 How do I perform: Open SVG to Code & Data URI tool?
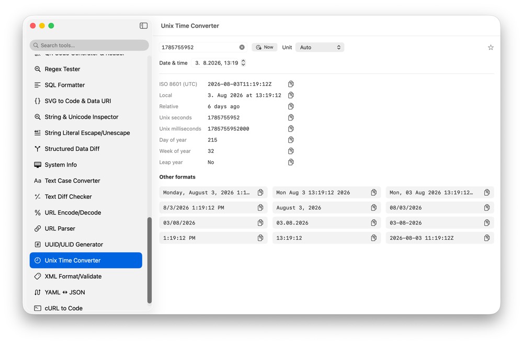86,101
